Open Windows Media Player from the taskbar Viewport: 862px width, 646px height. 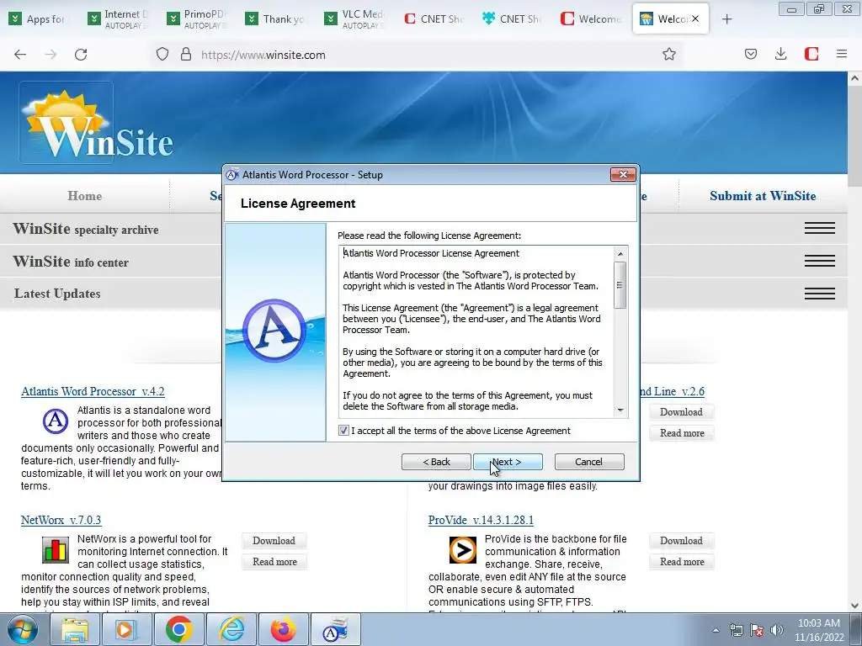(126, 630)
